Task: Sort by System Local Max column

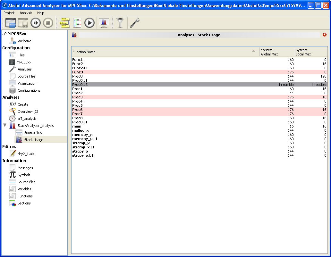Action: [x=311, y=52]
